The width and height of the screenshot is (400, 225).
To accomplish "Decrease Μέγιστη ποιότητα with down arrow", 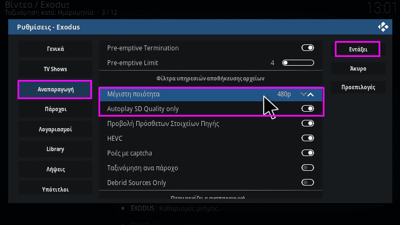I will coord(303,94).
